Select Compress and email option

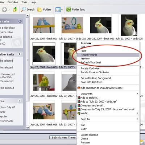click(x=108, y=105)
